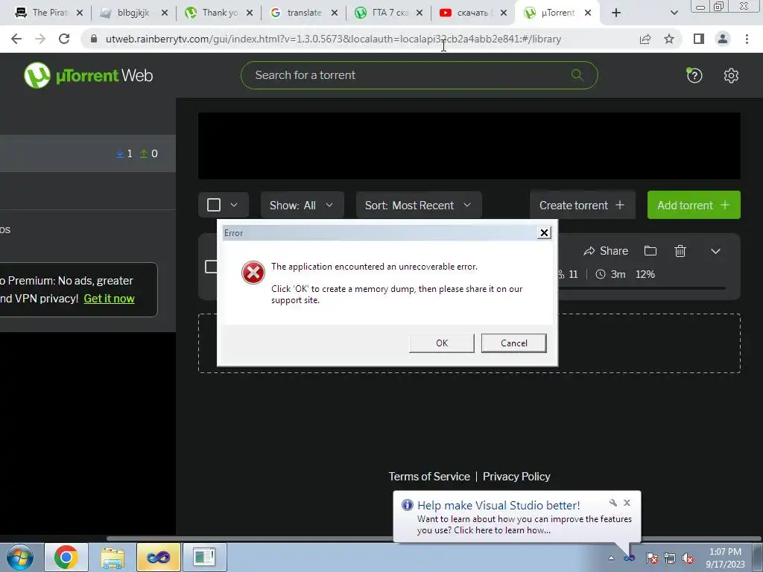This screenshot has height=572, width=763.
Task: Click the Share arrow on torrent row
Action: [x=606, y=251]
